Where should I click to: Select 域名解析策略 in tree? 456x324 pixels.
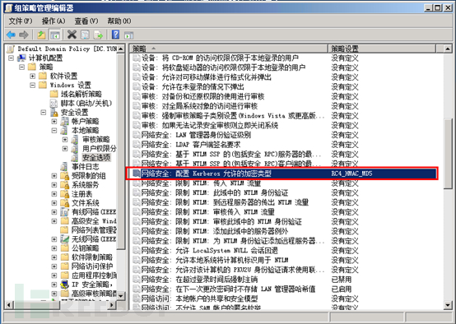(x=81, y=94)
